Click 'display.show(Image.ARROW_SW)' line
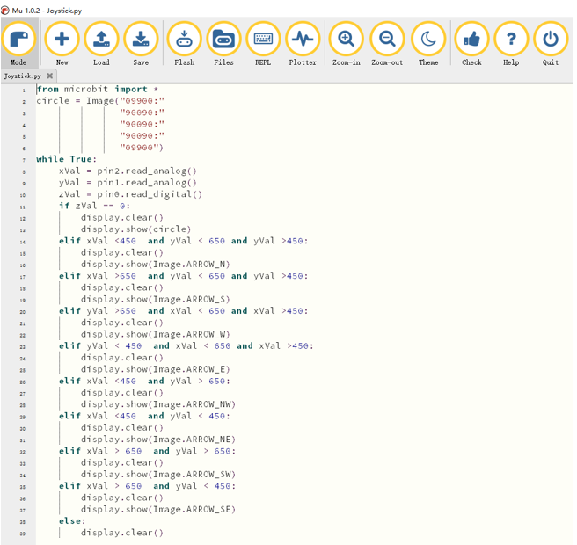 pos(158,475)
